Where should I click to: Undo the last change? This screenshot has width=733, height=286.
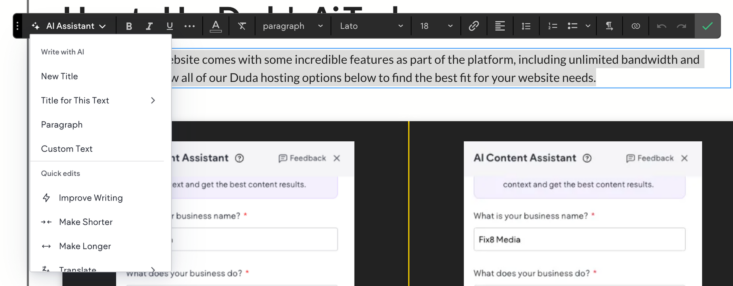662,26
